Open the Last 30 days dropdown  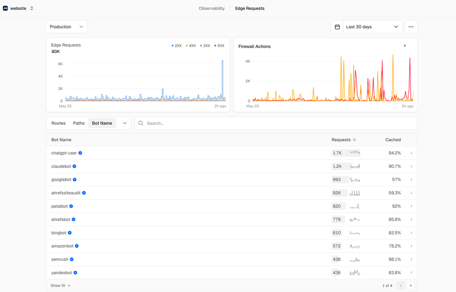[373, 27]
